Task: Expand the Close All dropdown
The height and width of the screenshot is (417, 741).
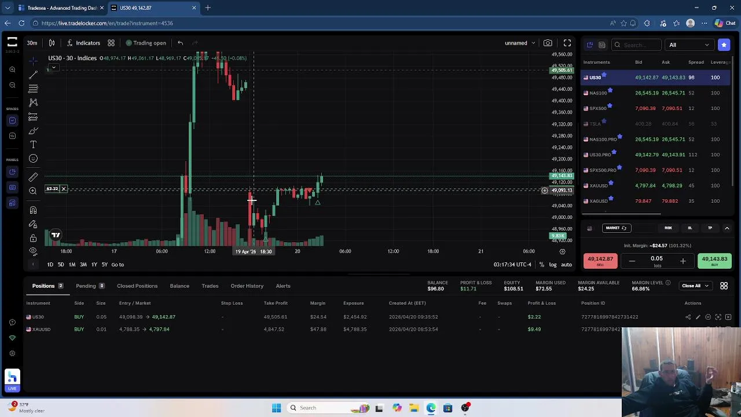Action: pyautogui.click(x=695, y=286)
